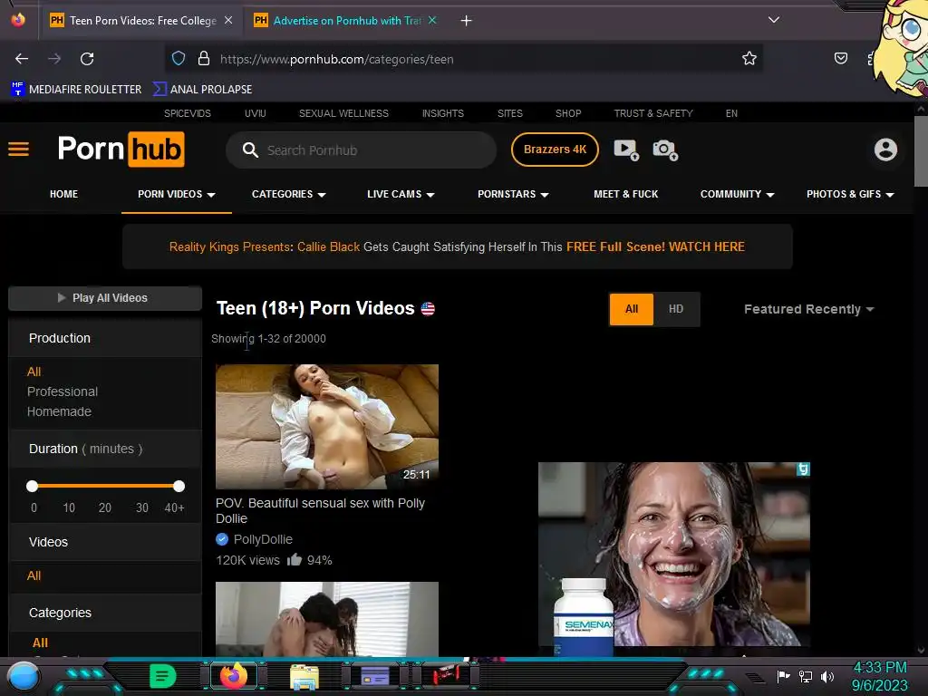Click the upload video icon
928x696 pixels.
tap(626, 150)
